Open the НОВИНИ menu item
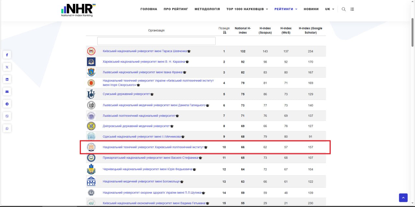415x207 pixels. coord(311,9)
